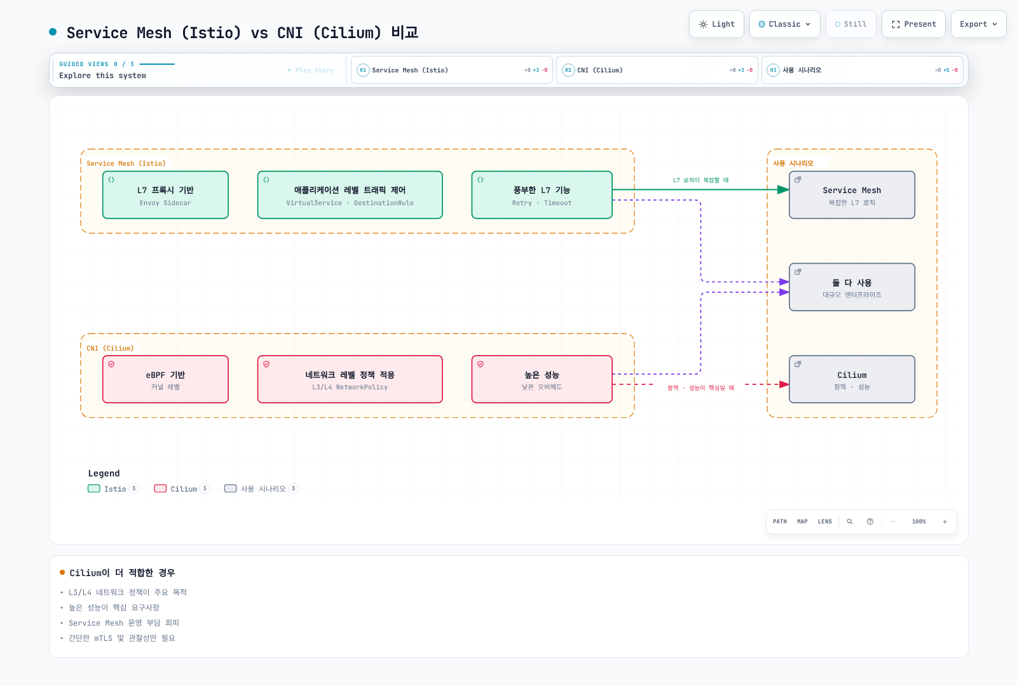Click the 높은 성능이 핵심 요구사항 bullet

click(114, 608)
